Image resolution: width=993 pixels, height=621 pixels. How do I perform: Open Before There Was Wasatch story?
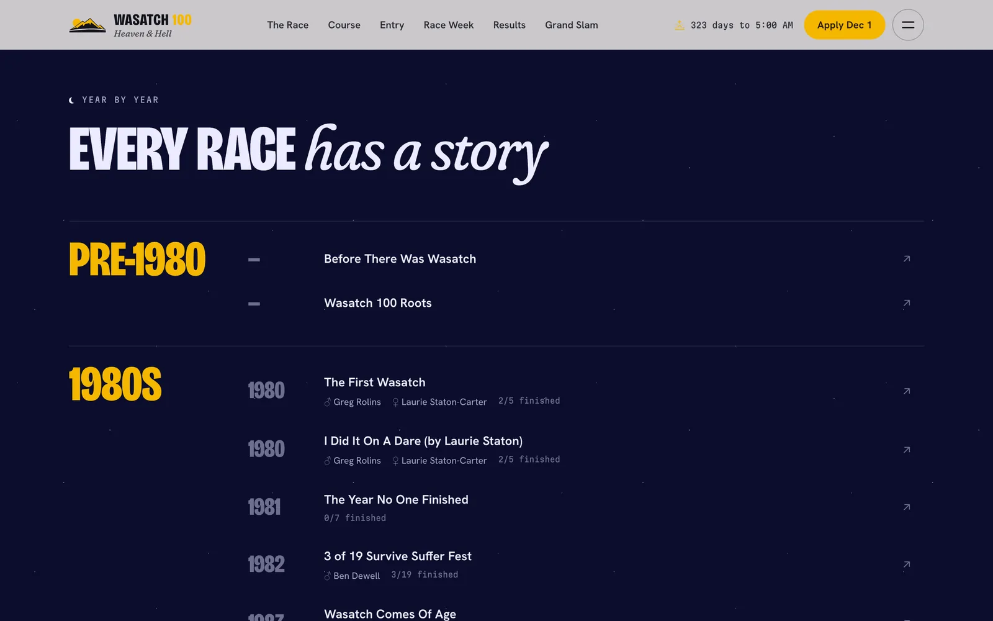pos(400,259)
